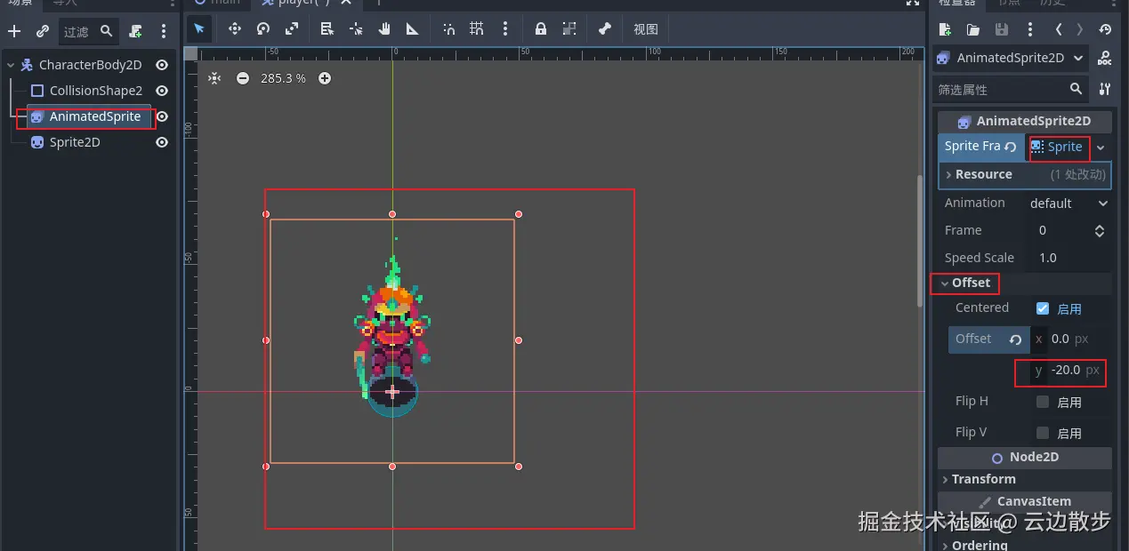Select the CharacterBody2D root node
The height and width of the screenshot is (551, 1129).
tap(90, 65)
